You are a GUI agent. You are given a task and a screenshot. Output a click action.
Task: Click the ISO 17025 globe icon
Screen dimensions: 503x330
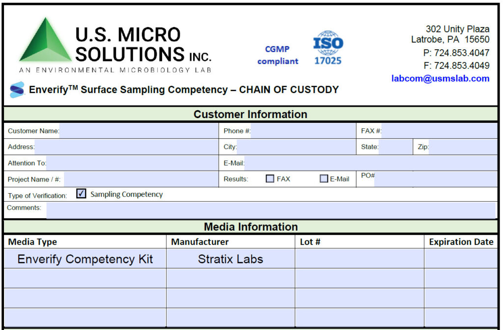pyautogui.click(x=328, y=42)
